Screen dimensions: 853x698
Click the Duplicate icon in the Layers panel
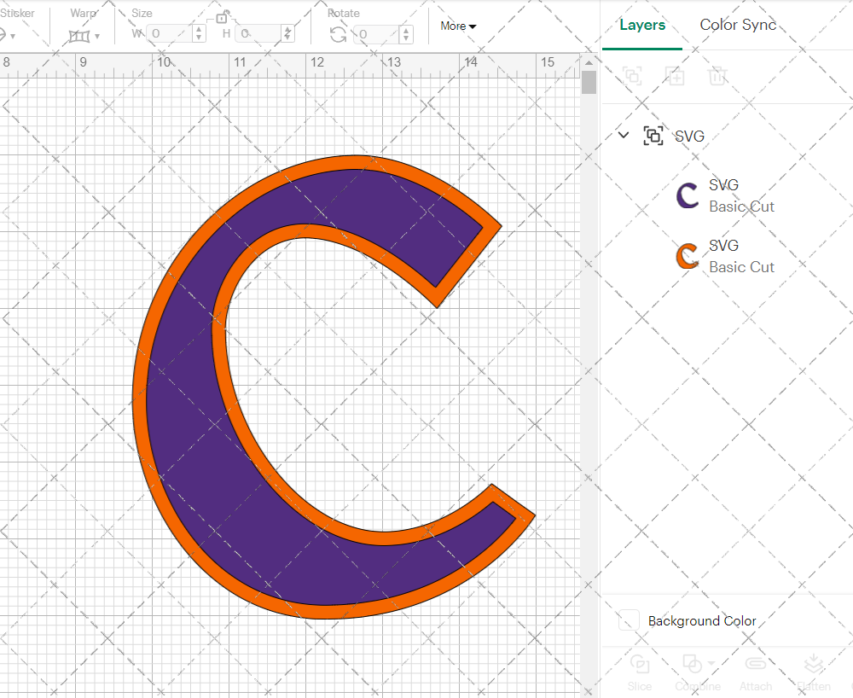pos(675,76)
